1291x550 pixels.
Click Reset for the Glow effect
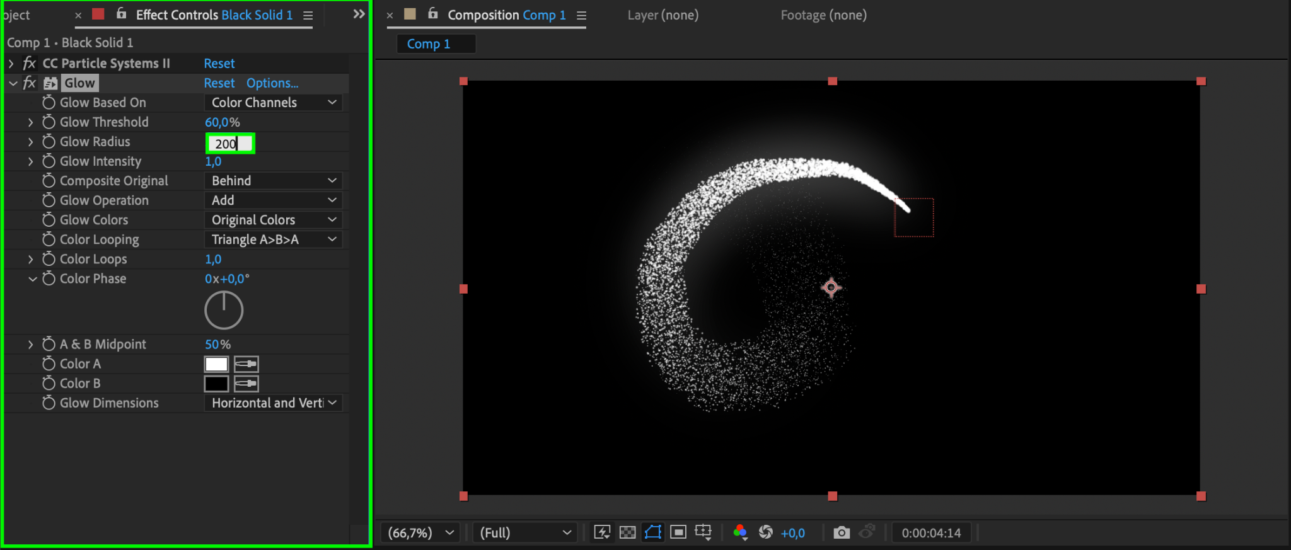(219, 83)
